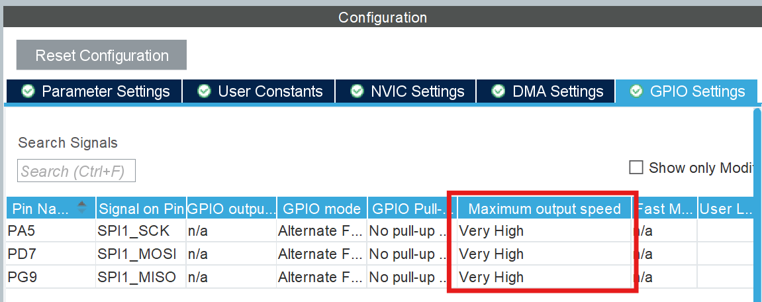Viewport: 762px width, 302px height.
Task: Click the Fast Mode column header
Action: [665, 209]
